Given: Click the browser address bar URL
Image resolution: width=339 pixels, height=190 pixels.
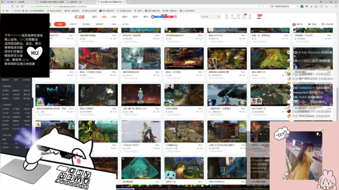Looking at the screenshot, I should coord(70,7).
